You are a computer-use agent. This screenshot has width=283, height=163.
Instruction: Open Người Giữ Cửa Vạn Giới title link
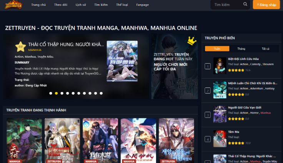click(x=245, y=107)
